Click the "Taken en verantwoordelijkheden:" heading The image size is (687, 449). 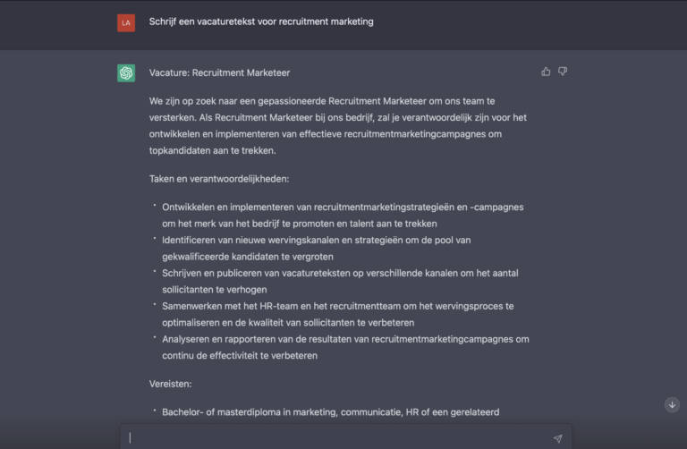coord(211,179)
